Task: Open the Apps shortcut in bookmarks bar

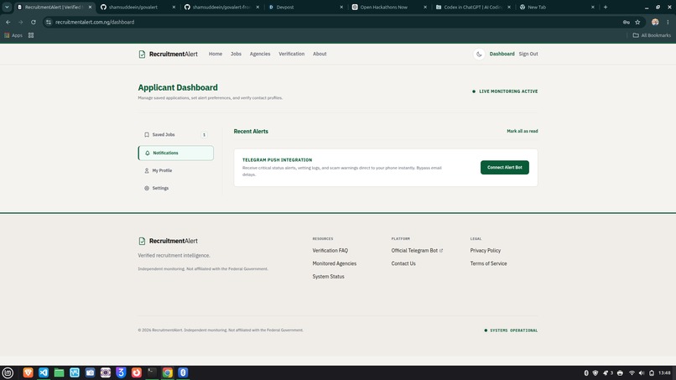Action: click(x=13, y=35)
